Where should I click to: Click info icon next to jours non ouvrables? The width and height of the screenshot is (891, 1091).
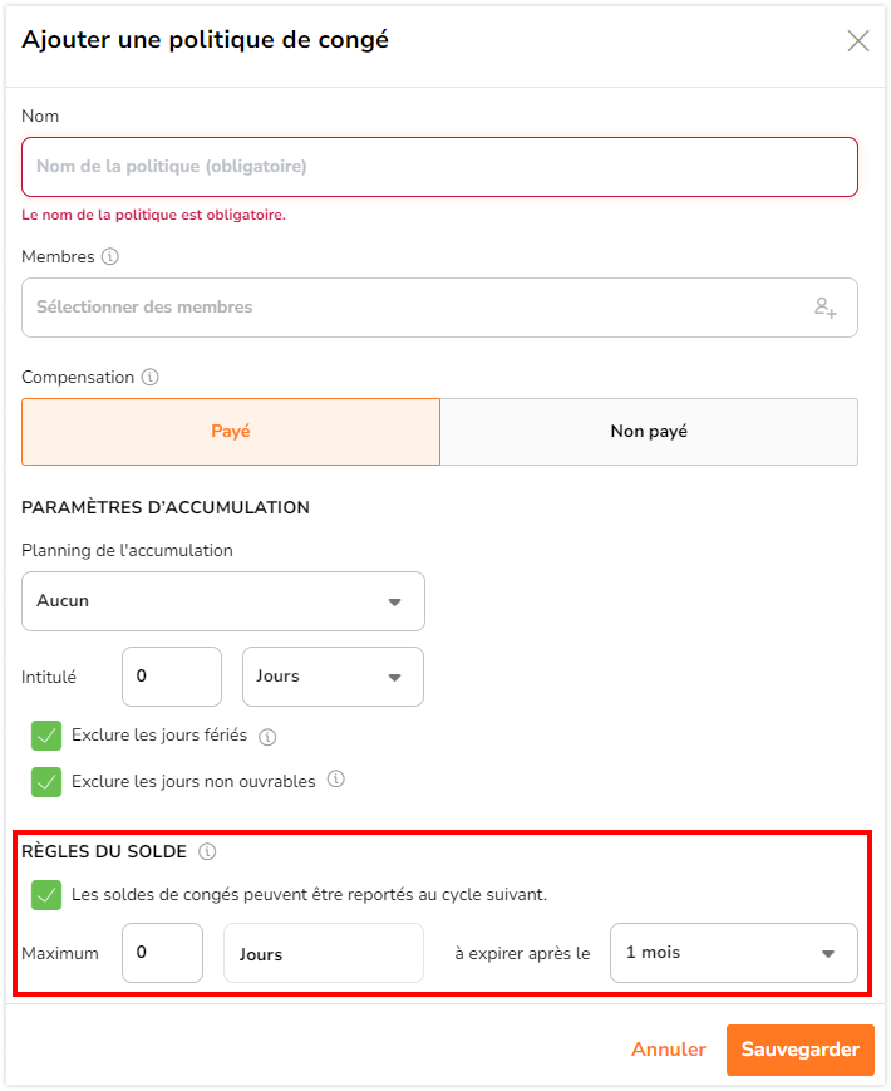pyautogui.click(x=336, y=780)
